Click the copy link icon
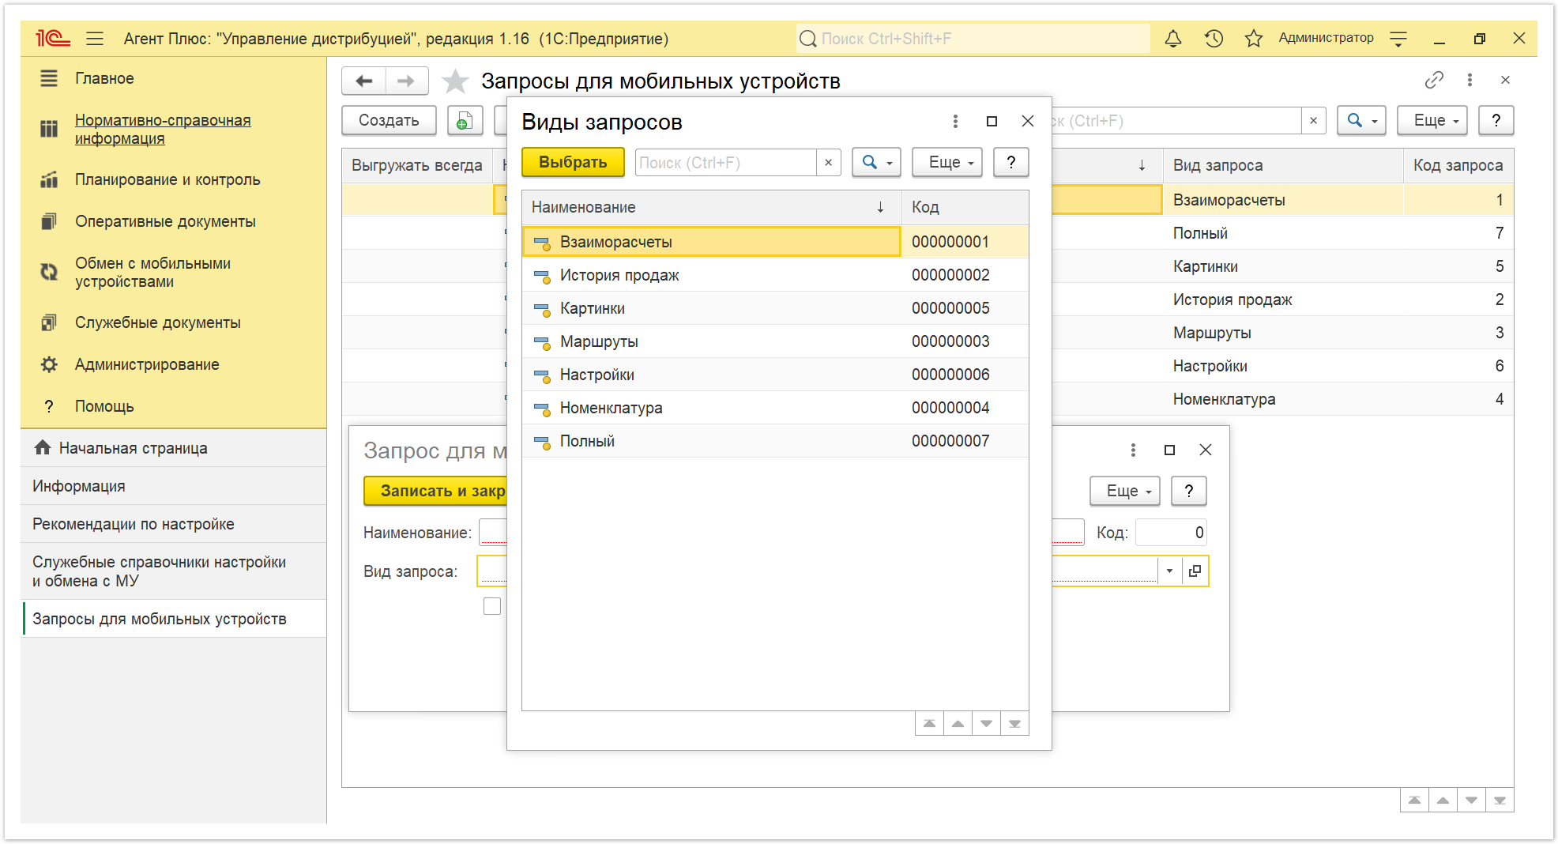The width and height of the screenshot is (1558, 844). pos(1434,80)
